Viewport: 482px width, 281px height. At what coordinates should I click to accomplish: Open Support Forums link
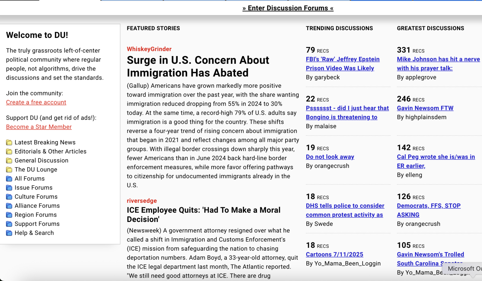point(37,224)
